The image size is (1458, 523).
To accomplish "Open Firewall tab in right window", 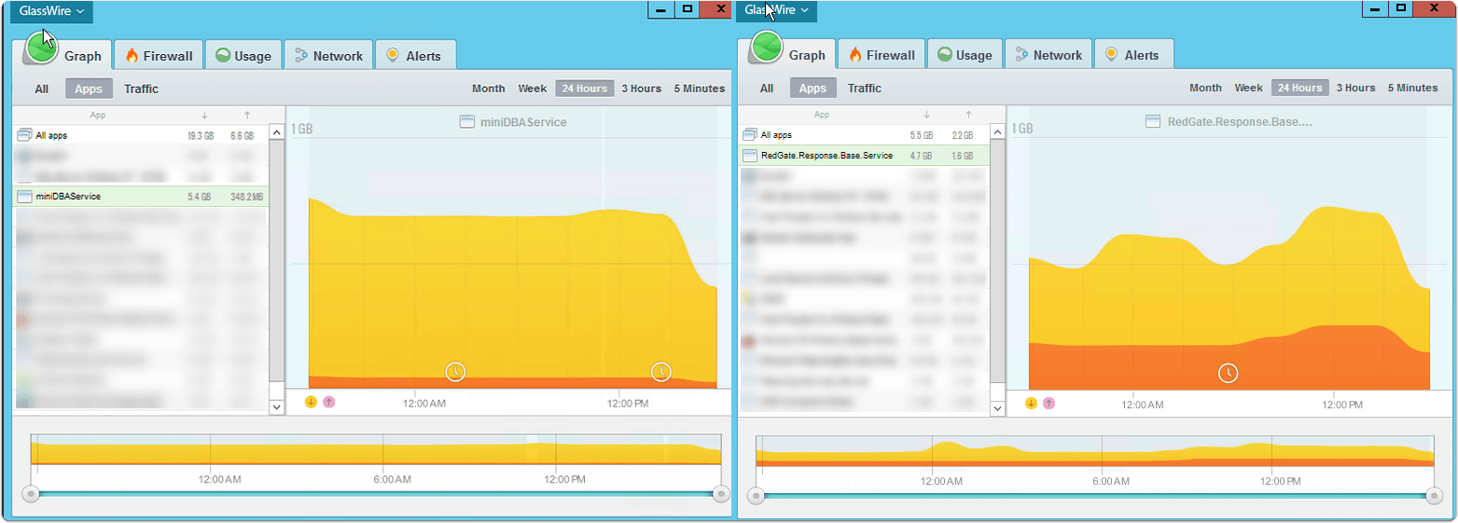I will (x=882, y=56).
